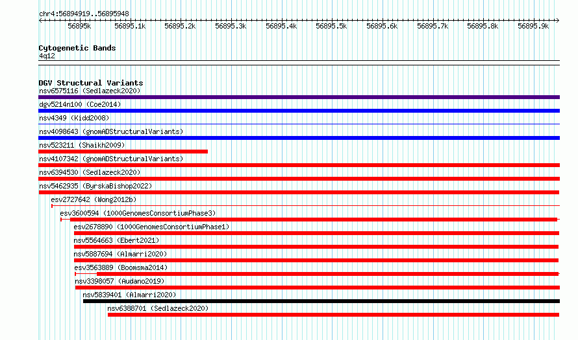Click the 4q12 cytogenetic band bar

299,63
